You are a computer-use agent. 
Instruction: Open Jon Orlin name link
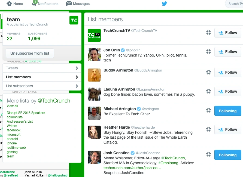point(112,50)
